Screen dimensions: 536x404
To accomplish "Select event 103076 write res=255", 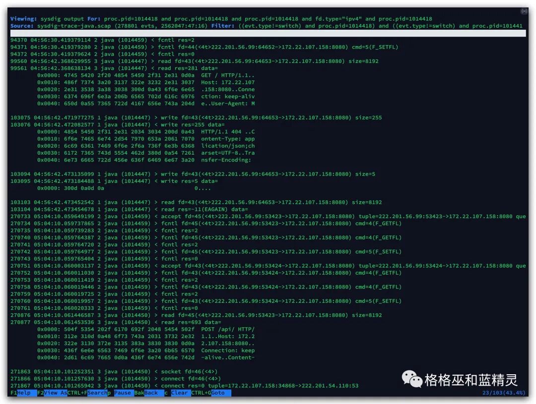I will [117, 124].
